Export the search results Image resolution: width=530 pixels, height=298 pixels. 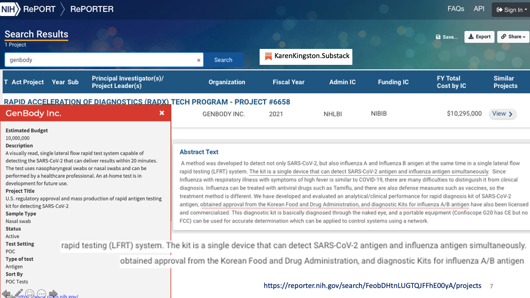tap(479, 37)
